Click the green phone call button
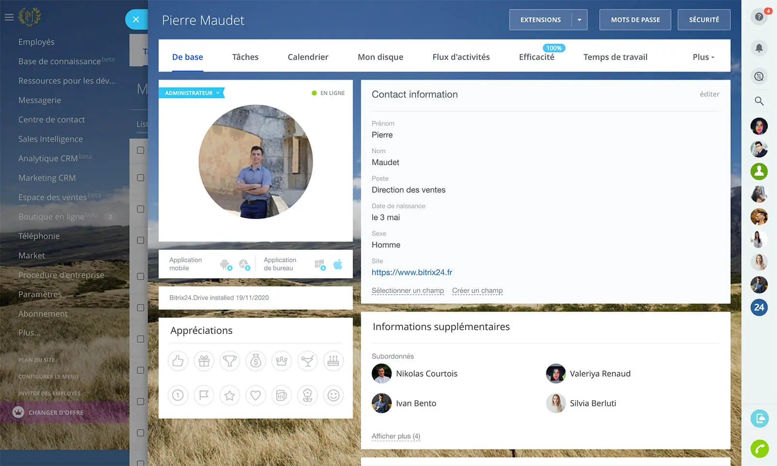Screen dimensions: 777x466 [x=759, y=449]
